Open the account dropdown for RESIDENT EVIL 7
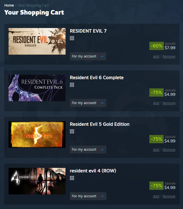The width and height of the screenshot is (183, 209). click(x=88, y=56)
